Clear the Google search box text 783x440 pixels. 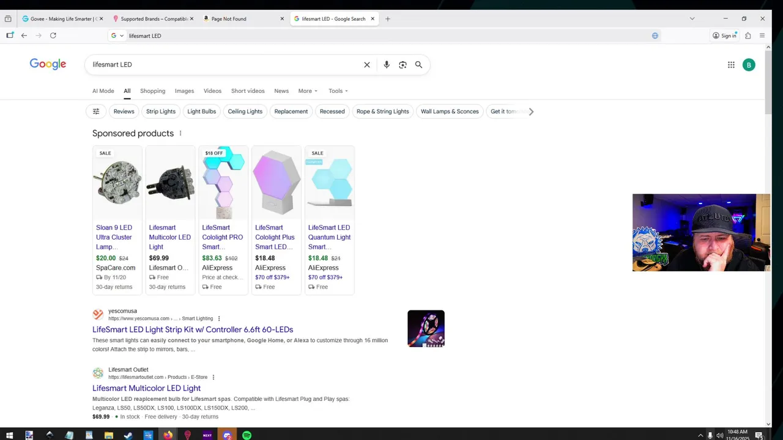pyautogui.click(x=367, y=65)
